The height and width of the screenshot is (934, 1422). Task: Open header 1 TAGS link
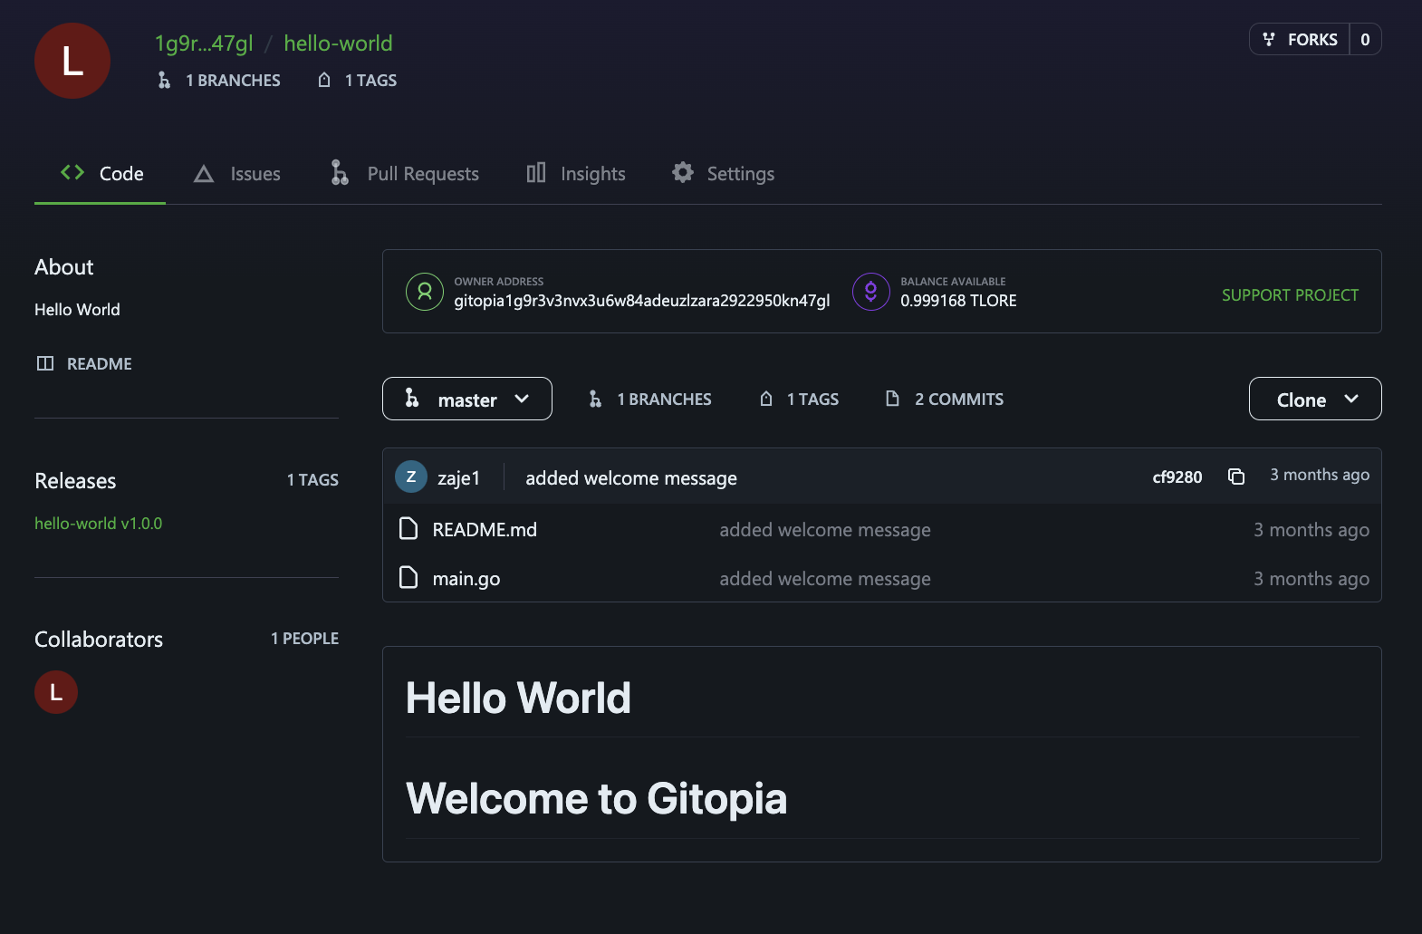click(370, 81)
